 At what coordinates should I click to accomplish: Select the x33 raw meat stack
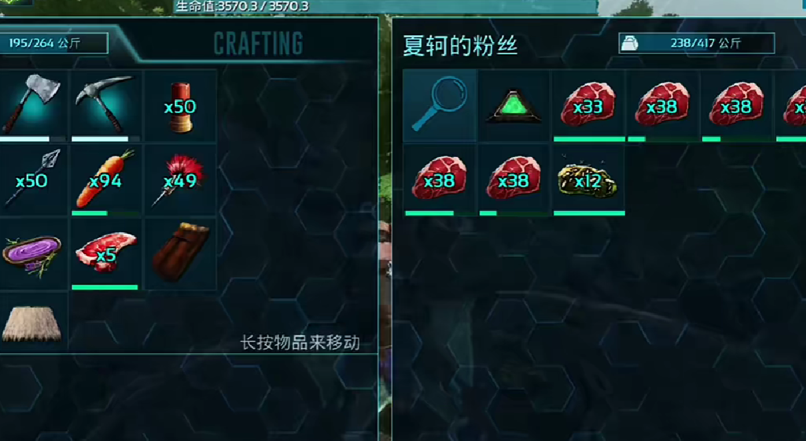(x=589, y=106)
